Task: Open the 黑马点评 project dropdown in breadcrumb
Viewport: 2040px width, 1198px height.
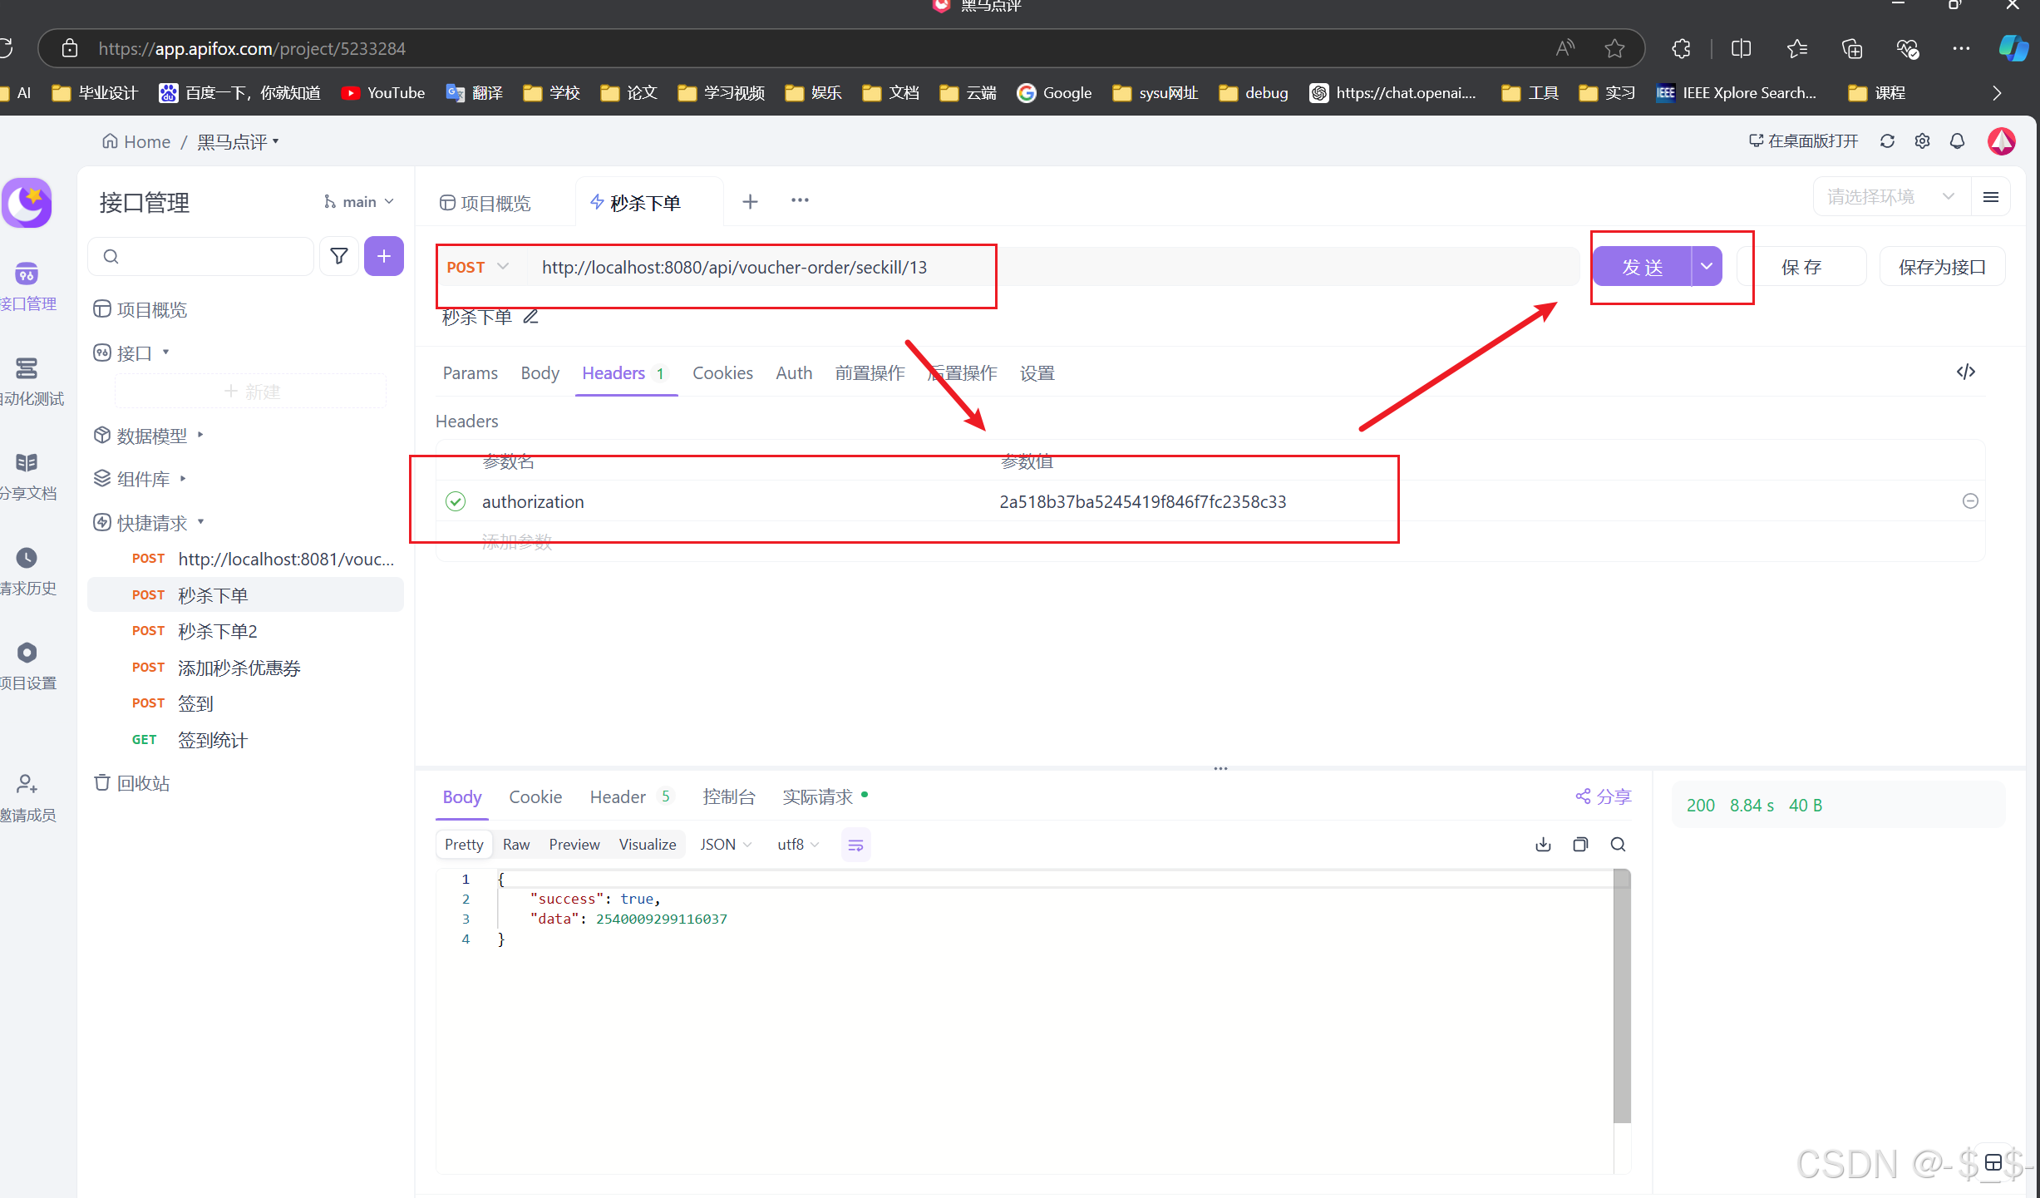Action: click(x=238, y=142)
